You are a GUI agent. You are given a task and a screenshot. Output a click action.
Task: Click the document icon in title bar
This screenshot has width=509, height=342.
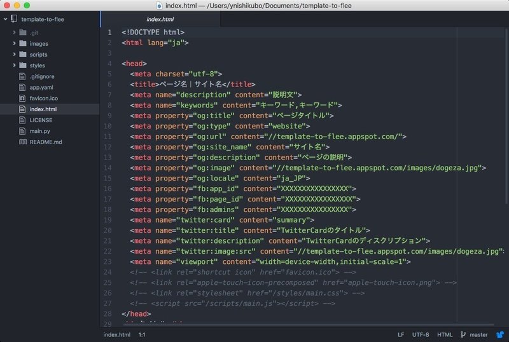160,6
